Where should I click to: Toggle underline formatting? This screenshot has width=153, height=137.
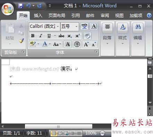click(x=49, y=36)
